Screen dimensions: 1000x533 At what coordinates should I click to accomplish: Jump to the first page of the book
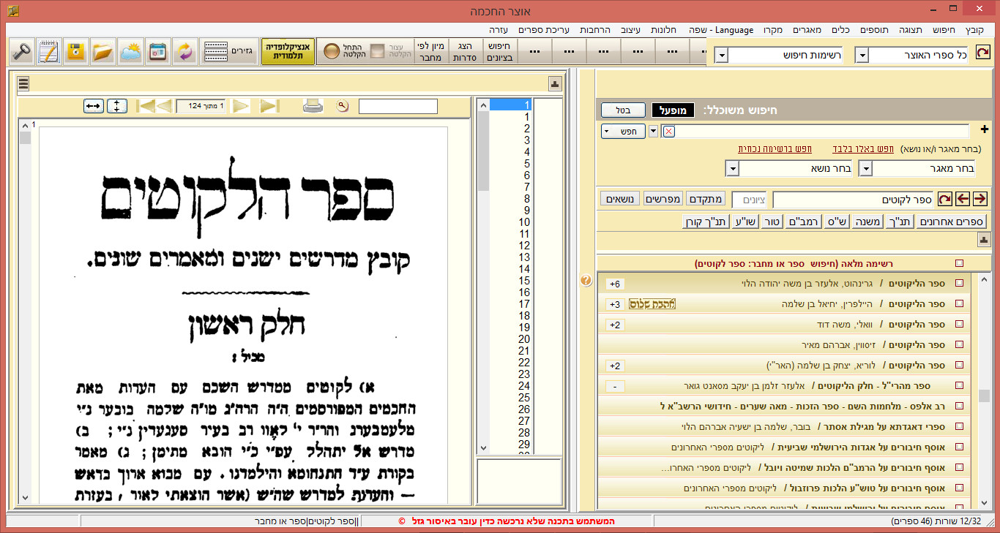pyautogui.click(x=146, y=106)
